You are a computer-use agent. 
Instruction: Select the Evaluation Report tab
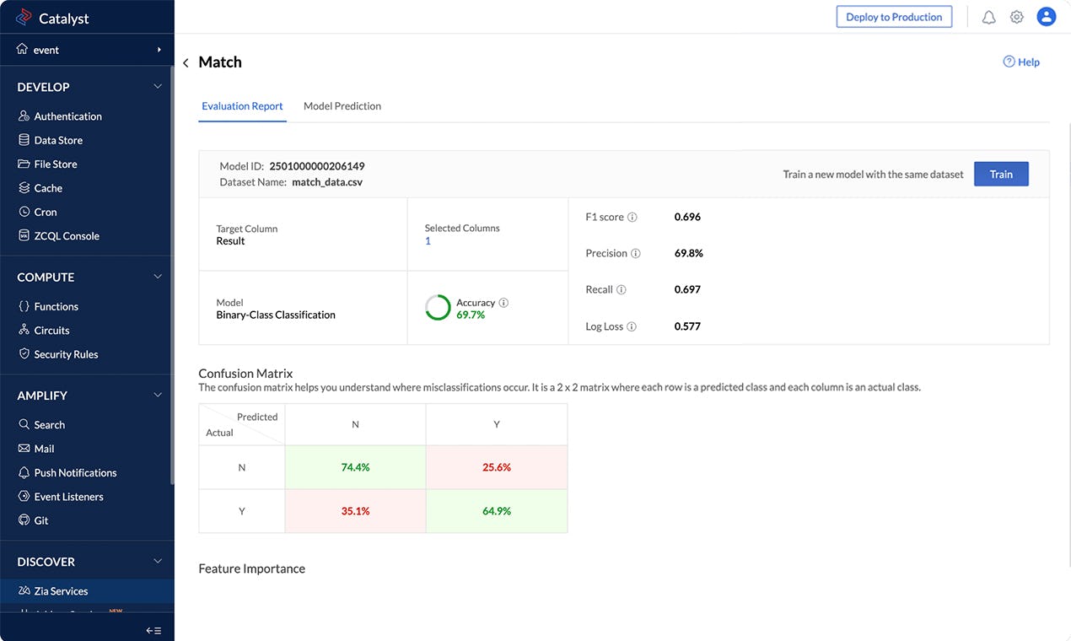(242, 106)
